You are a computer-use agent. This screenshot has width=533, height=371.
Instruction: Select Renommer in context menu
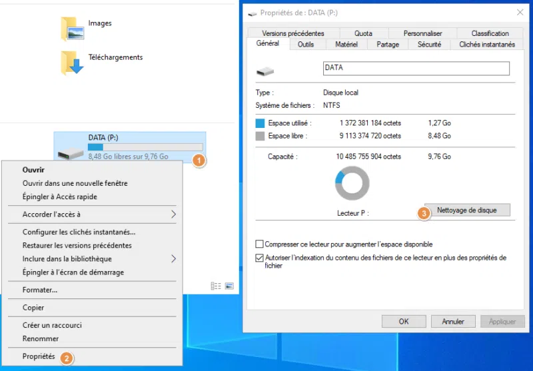coord(92,339)
